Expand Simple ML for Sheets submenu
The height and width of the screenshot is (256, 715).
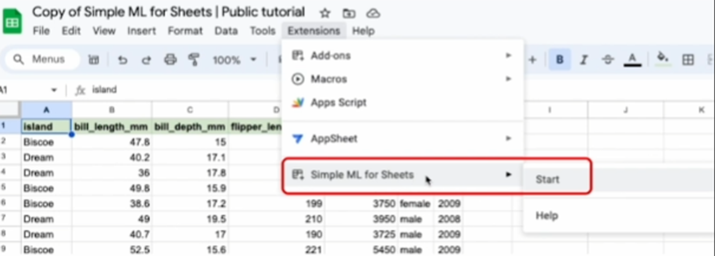[403, 174]
